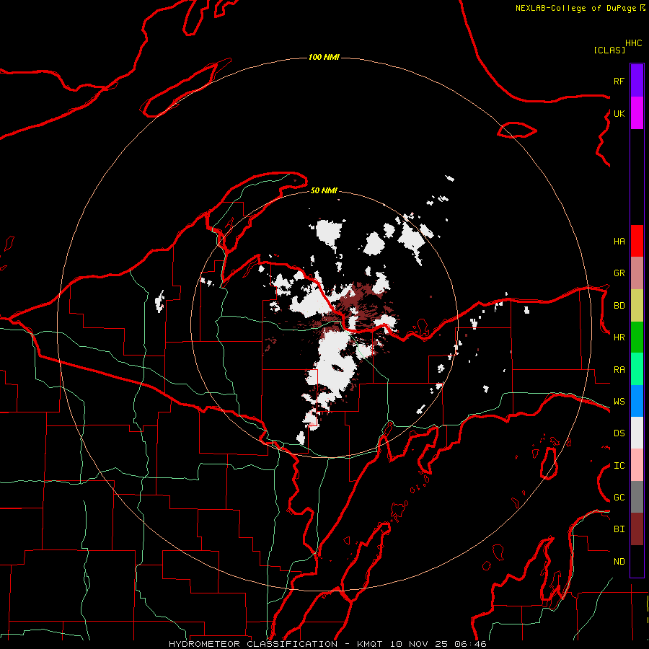The height and width of the screenshot is (649, 649).
Task: Click the KMQT radar site identifier
Action: coord(371,644)
